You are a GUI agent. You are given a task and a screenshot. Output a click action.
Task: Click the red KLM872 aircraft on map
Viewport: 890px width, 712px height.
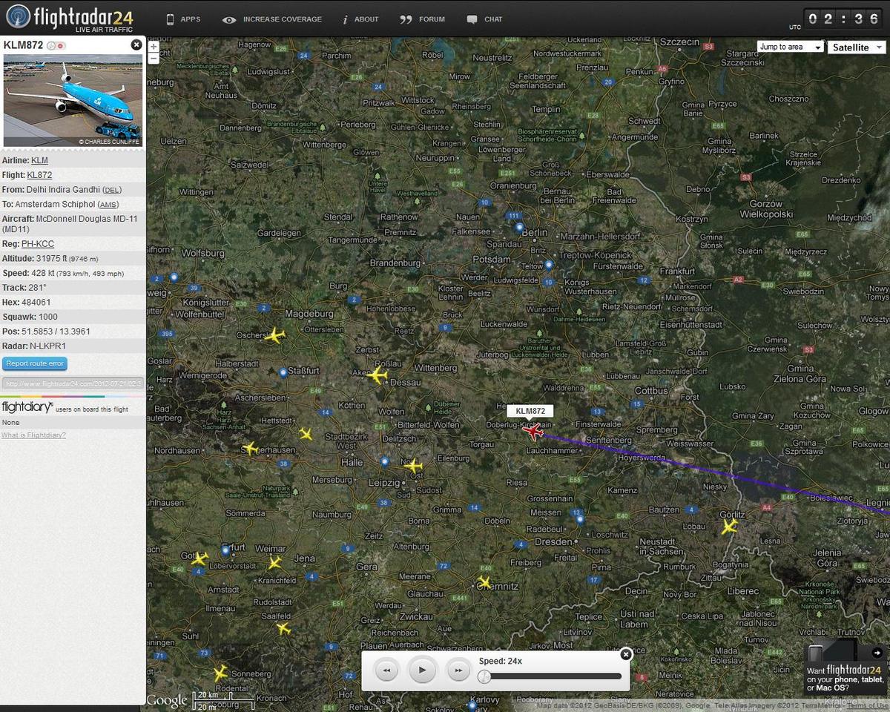[533, 431]
